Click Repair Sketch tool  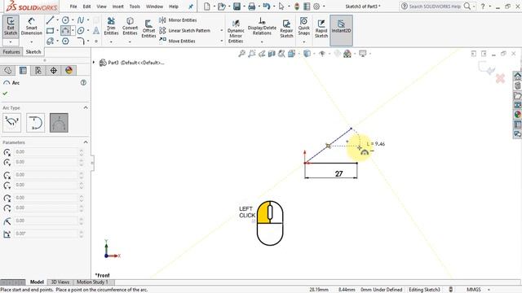(286, 28)
